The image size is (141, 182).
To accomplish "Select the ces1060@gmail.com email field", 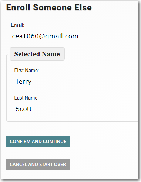I will point(45,36).
